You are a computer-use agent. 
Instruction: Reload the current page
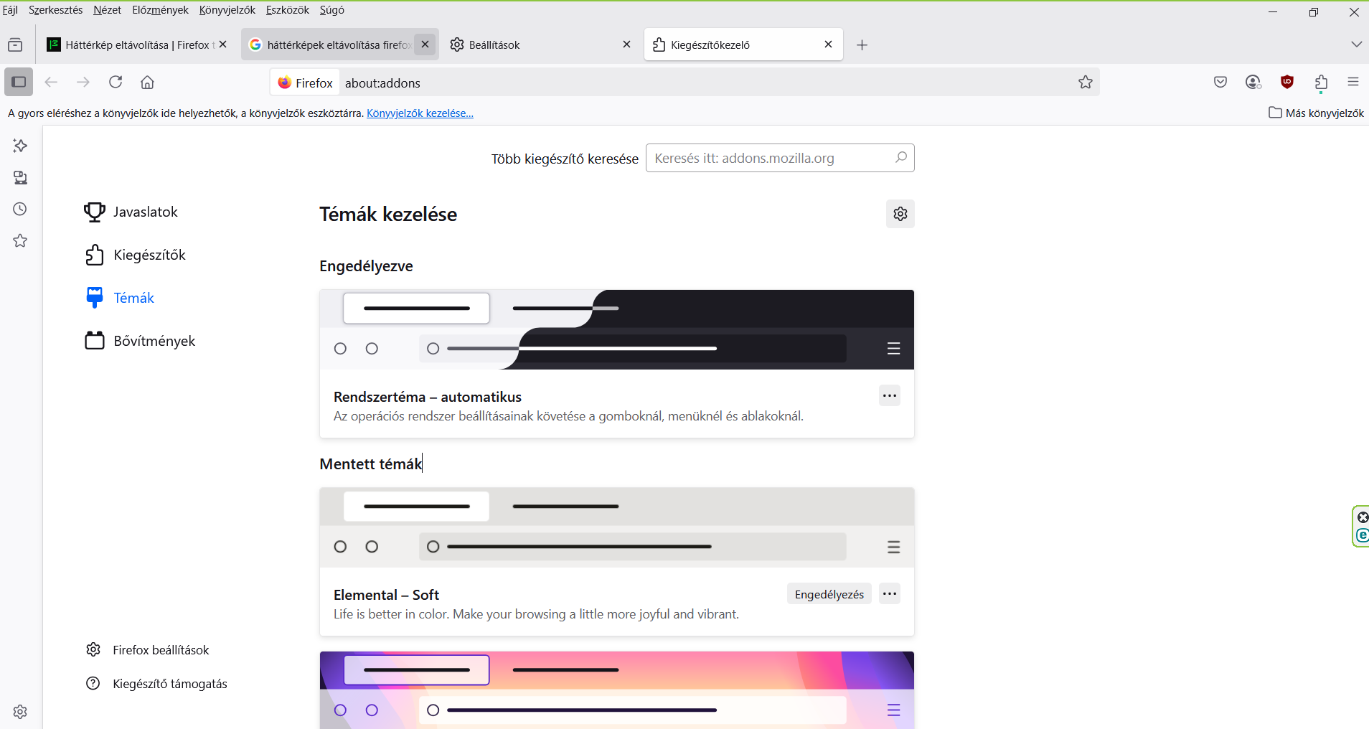tap(116, 82)
